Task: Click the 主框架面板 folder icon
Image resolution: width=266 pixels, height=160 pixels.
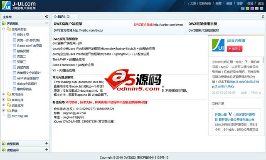Action: 9,29
